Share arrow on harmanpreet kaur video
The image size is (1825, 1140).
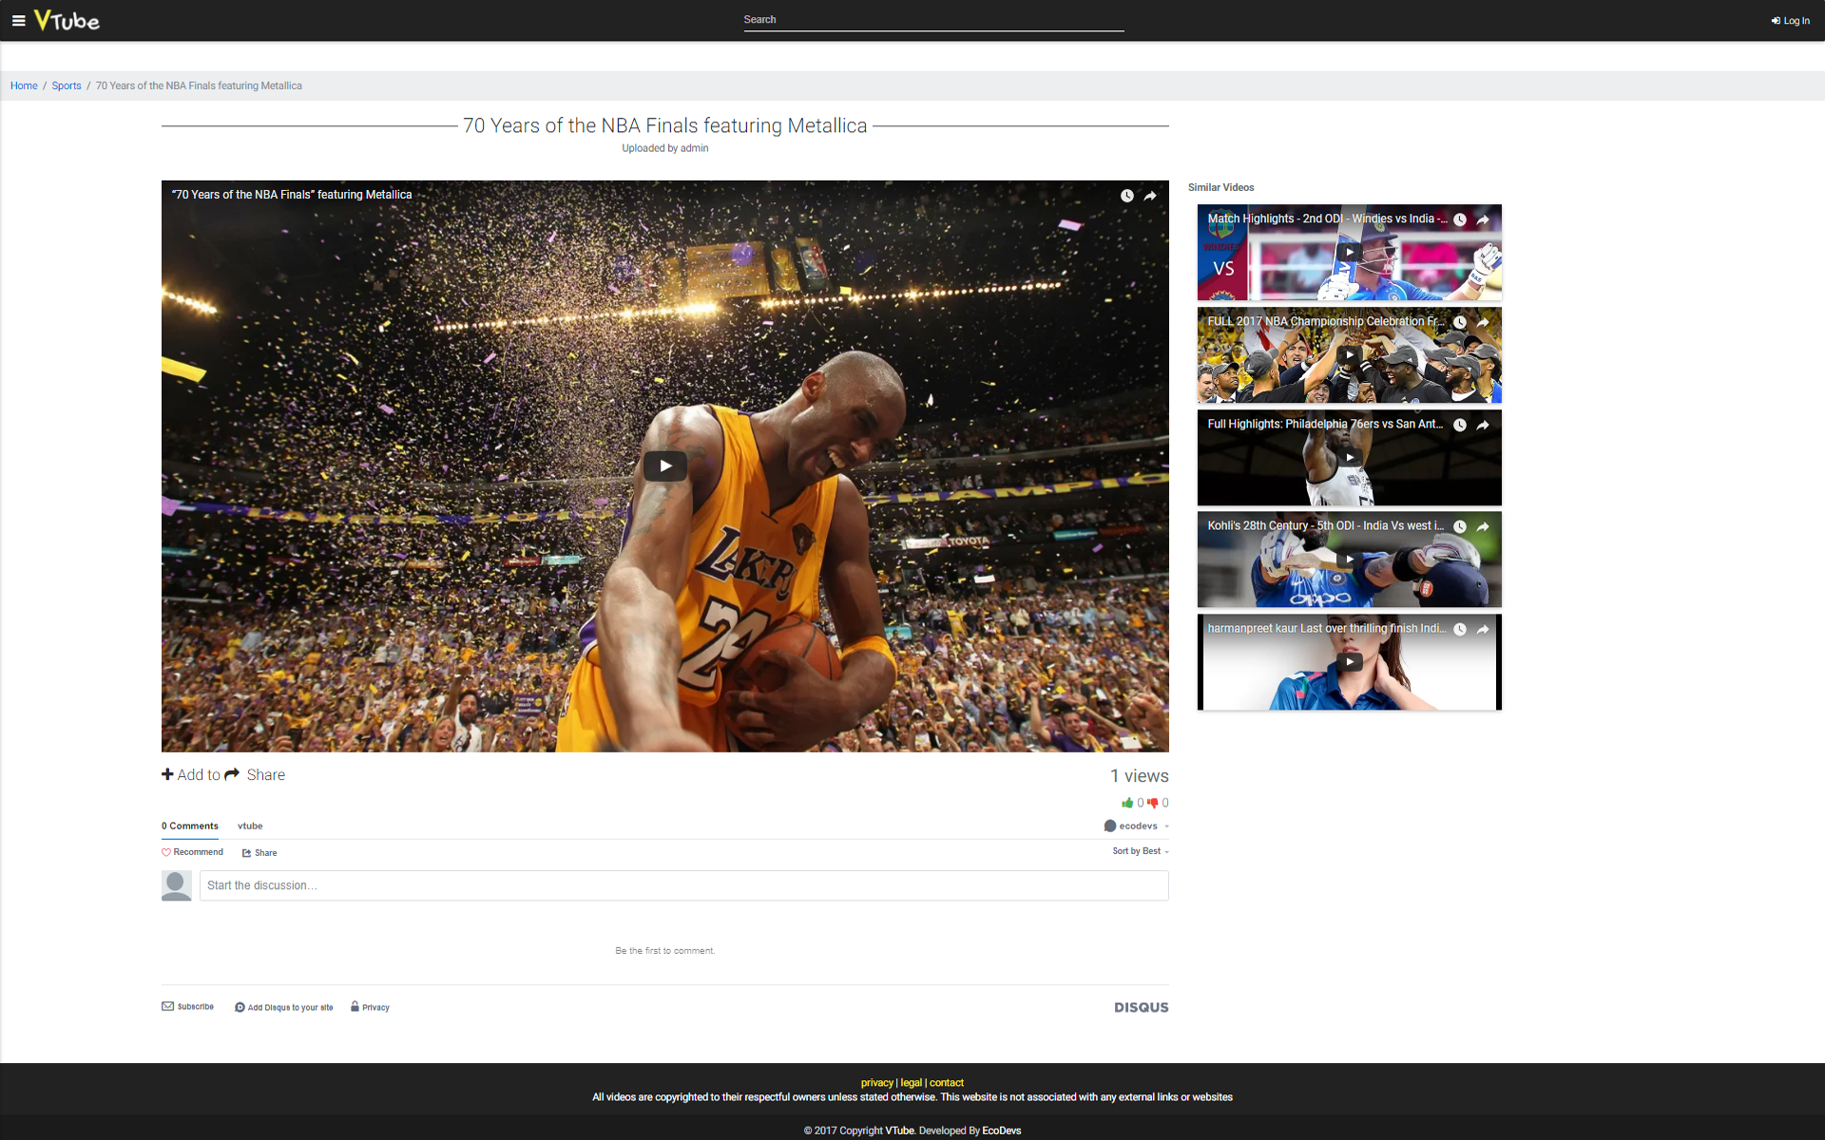[1483, 629]
